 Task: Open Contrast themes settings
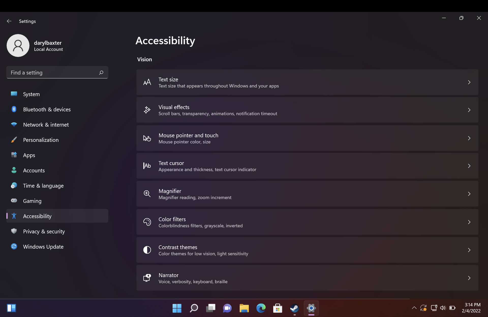pyautogui.click(x=307, y=250)
